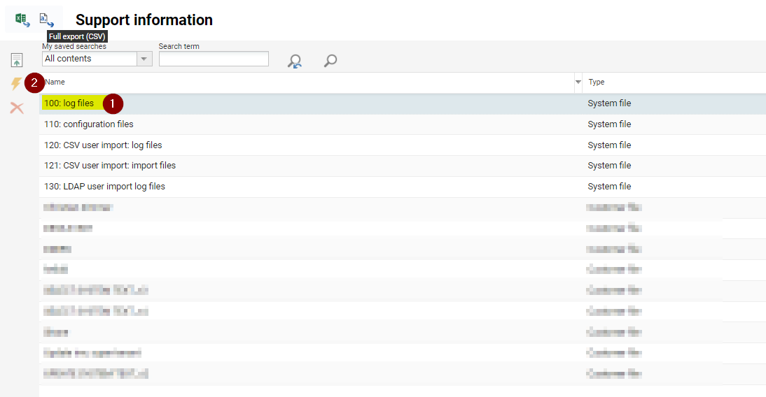766x397 pixels.
Task: Open the Name column filter arrow
Action: 578,82
